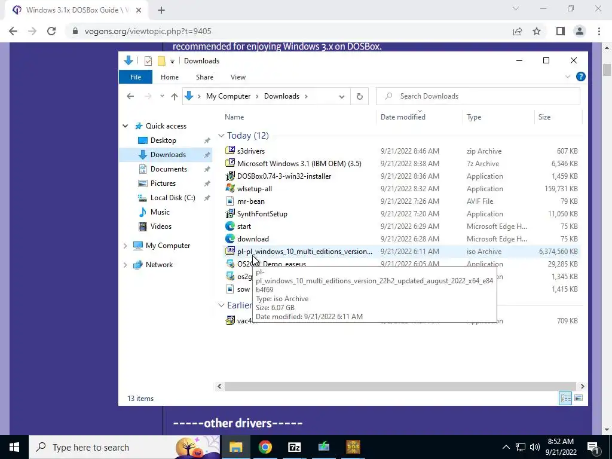Click the New folder quick access toolbar icon
The width and height of the screenshot is (612, 459).
[x=161, y=61]
